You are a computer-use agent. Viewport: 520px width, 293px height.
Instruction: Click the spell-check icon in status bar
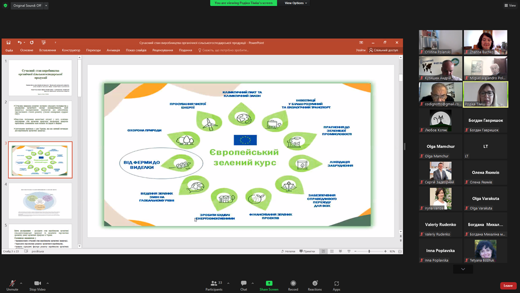click(26, 252)
